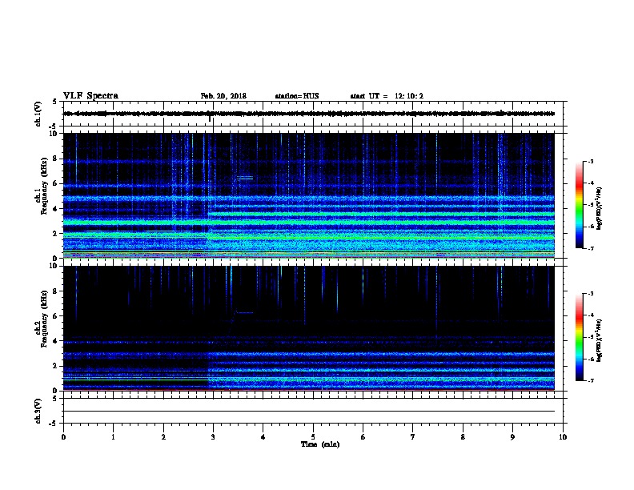Image resolution: width=634 pixels, height=490 pixels.
Task: Click the time axis tick label "0"
Action: (63, 436)
